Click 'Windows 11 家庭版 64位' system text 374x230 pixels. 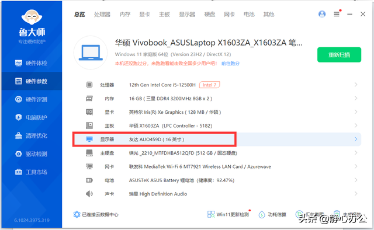[x=173, y=54]
